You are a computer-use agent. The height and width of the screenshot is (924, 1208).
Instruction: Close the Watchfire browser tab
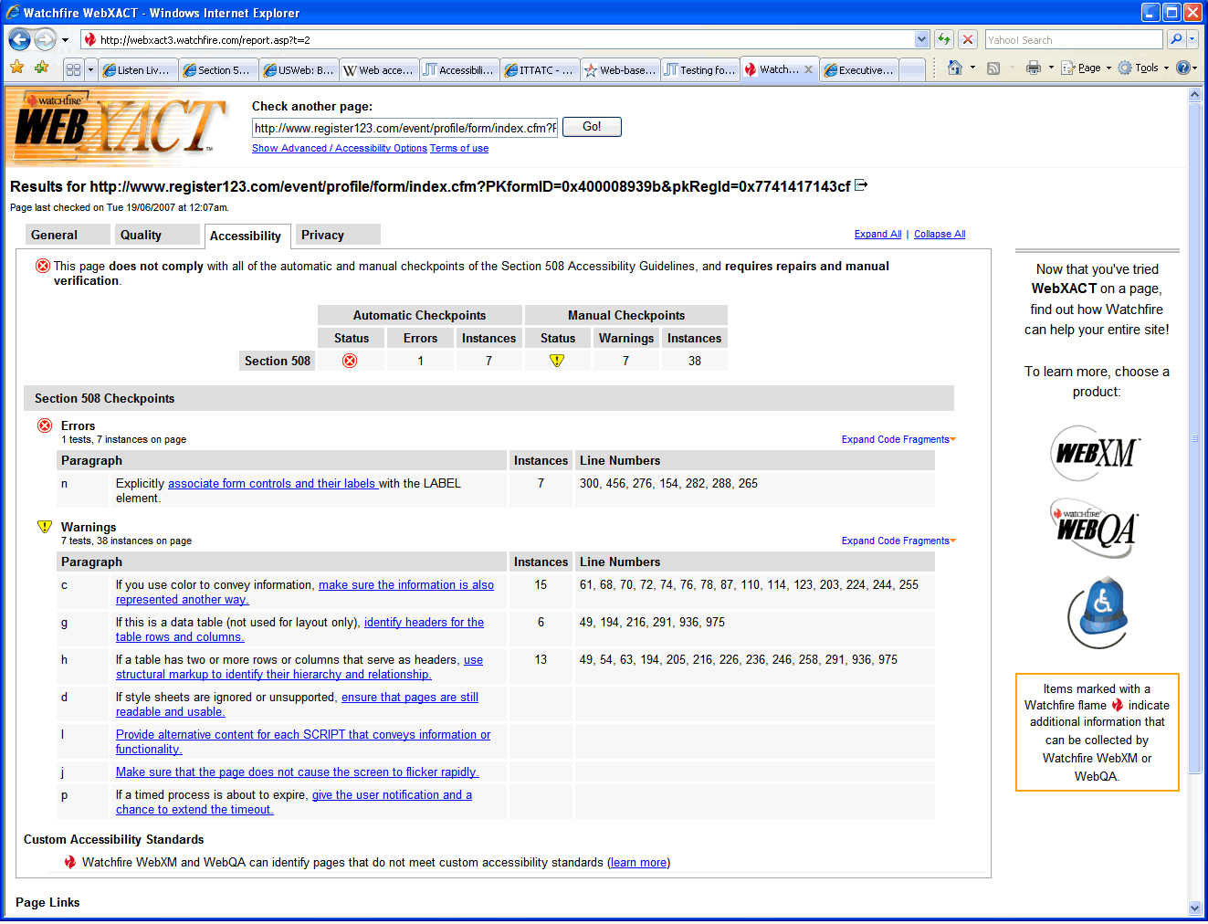808,69
